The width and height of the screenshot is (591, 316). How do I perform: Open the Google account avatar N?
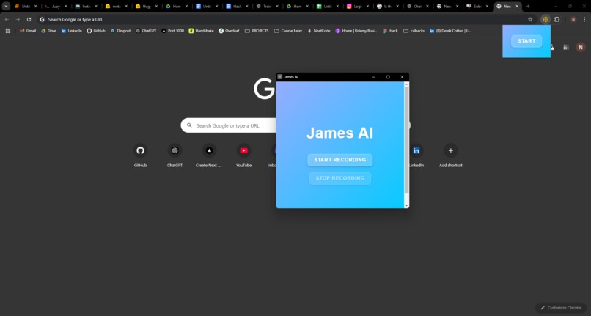[x=581, y=47]
